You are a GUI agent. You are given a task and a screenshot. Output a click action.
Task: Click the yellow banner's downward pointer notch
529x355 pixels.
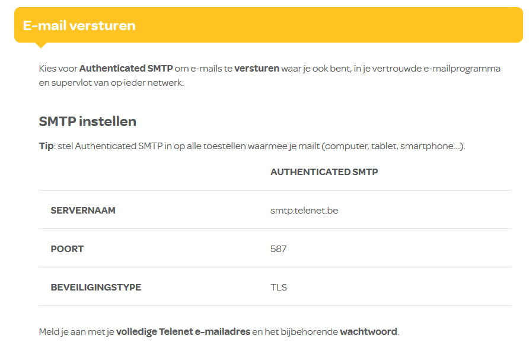[41, 44]
